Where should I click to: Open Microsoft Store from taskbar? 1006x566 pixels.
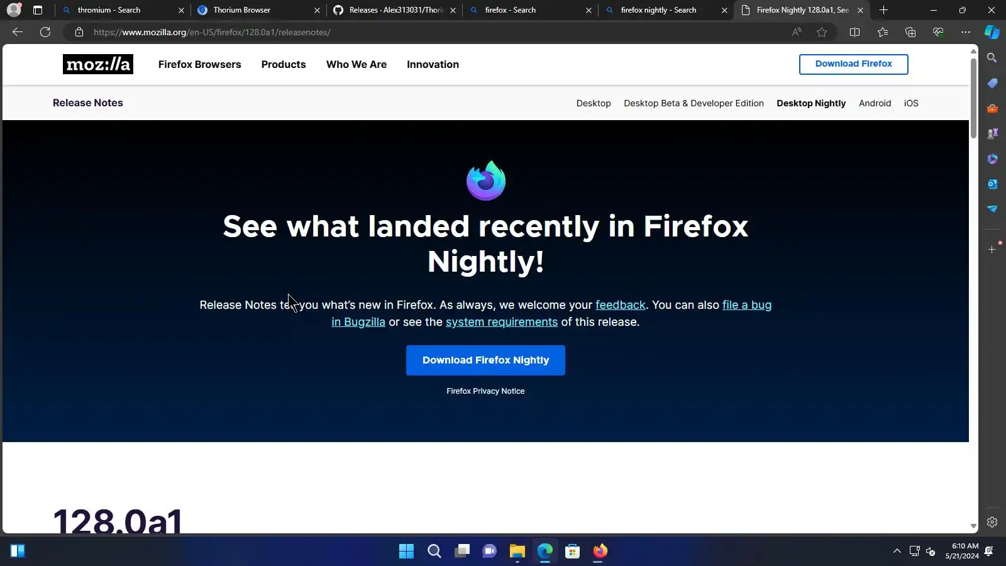coord(573,552)
